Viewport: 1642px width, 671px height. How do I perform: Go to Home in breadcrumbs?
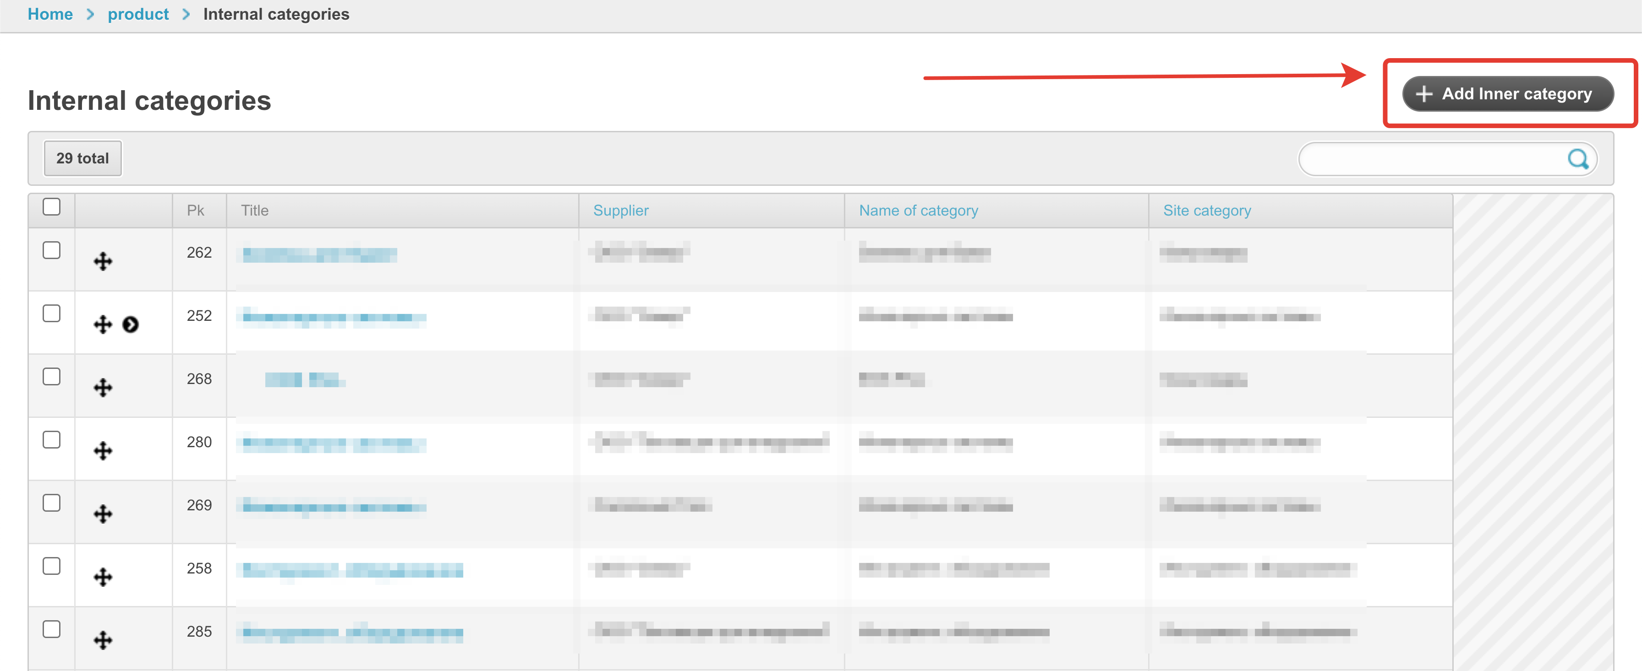pyautogui.click(x=50, y=14)
